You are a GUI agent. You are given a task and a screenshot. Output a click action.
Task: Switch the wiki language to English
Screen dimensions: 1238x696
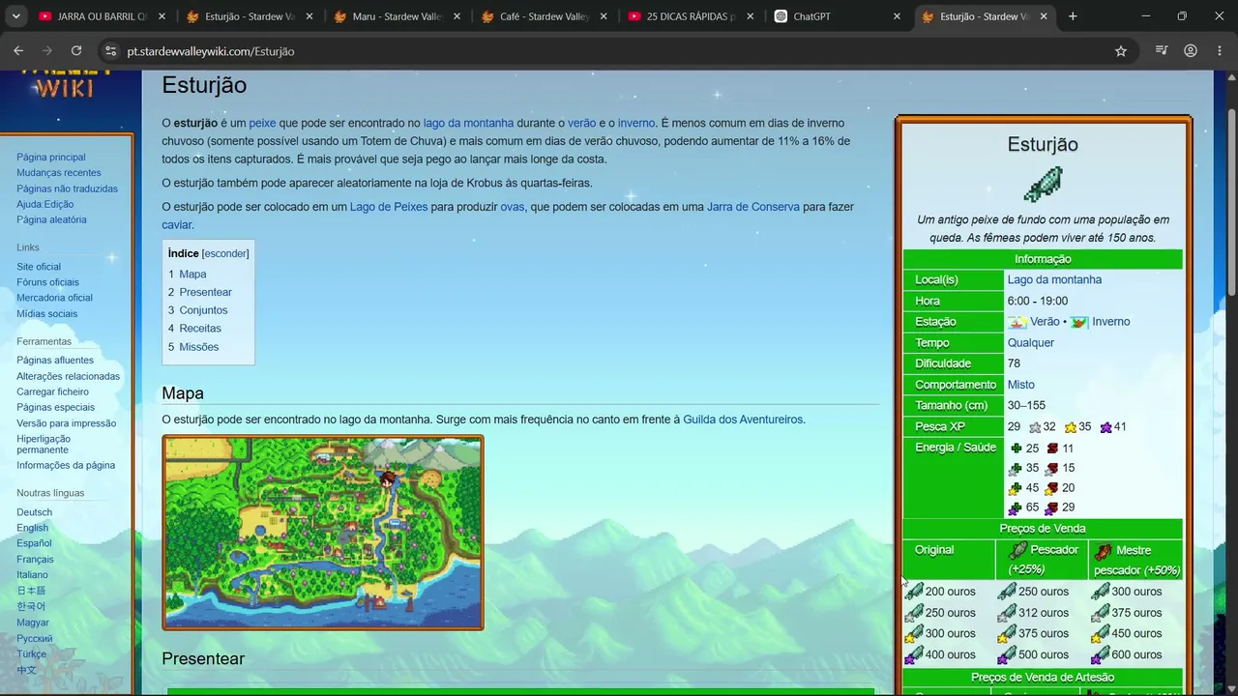(32, 528)
